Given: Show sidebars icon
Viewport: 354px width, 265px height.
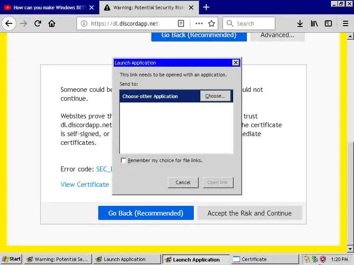Looking at the screenshot, I should [x=328, y=23].
